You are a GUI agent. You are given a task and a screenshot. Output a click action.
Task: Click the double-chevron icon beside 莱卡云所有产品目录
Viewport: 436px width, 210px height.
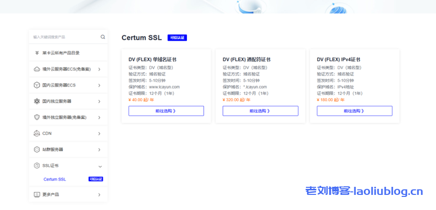(x=37, y=53)
